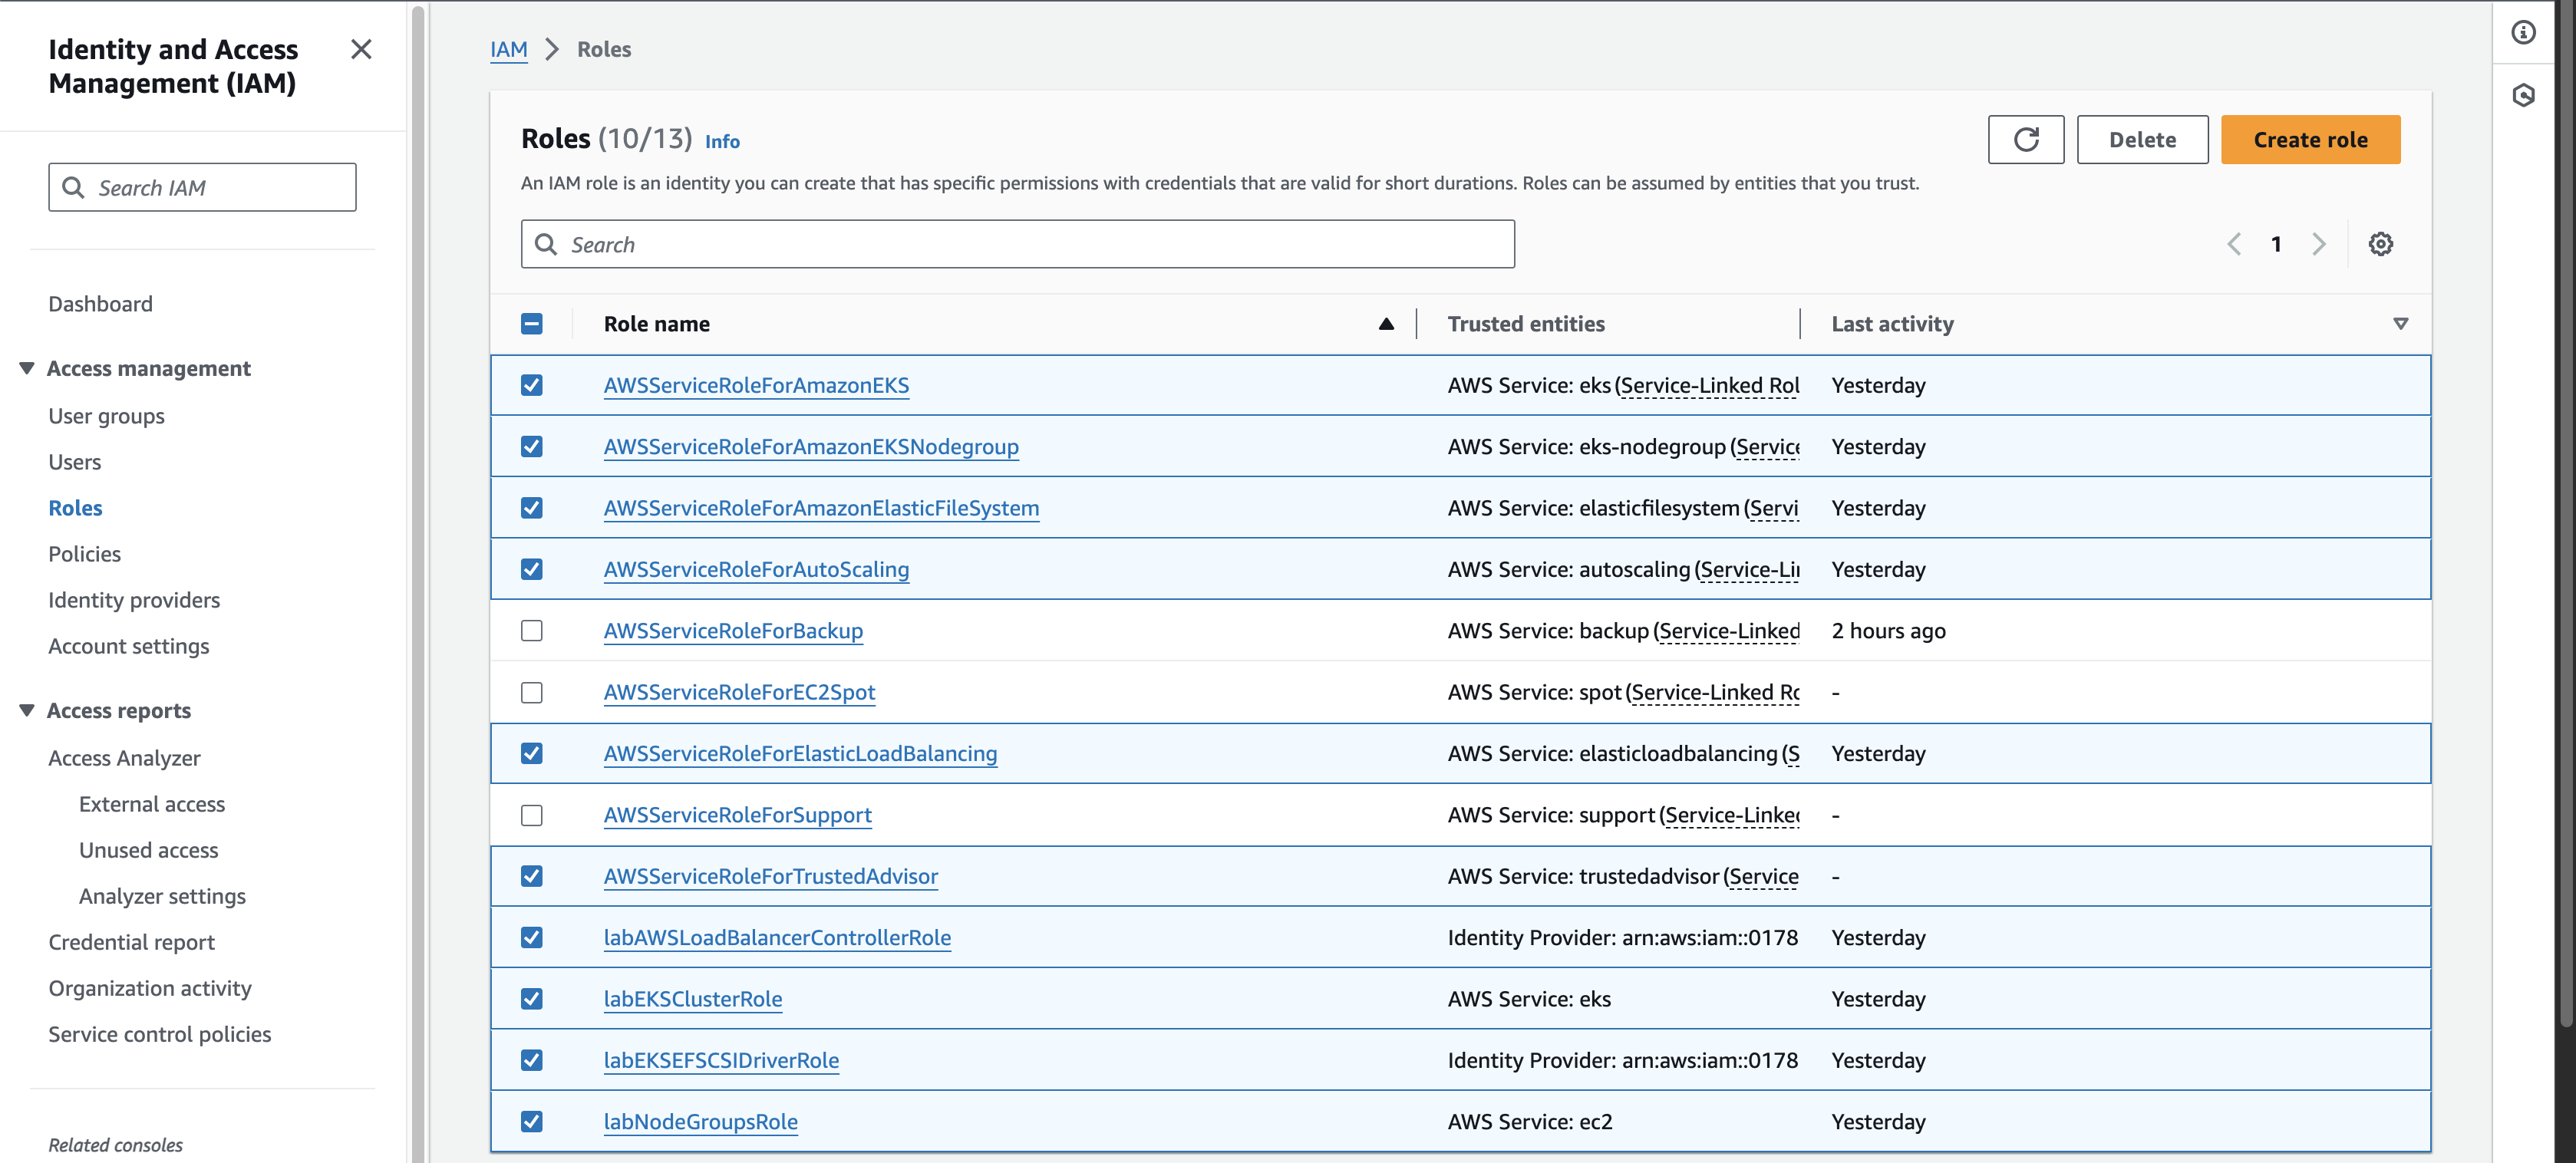The image size is (2576, 1163).
Task: Uncheck labNodeGroupsRole checkbox
Action: (x=531, y=1121)
